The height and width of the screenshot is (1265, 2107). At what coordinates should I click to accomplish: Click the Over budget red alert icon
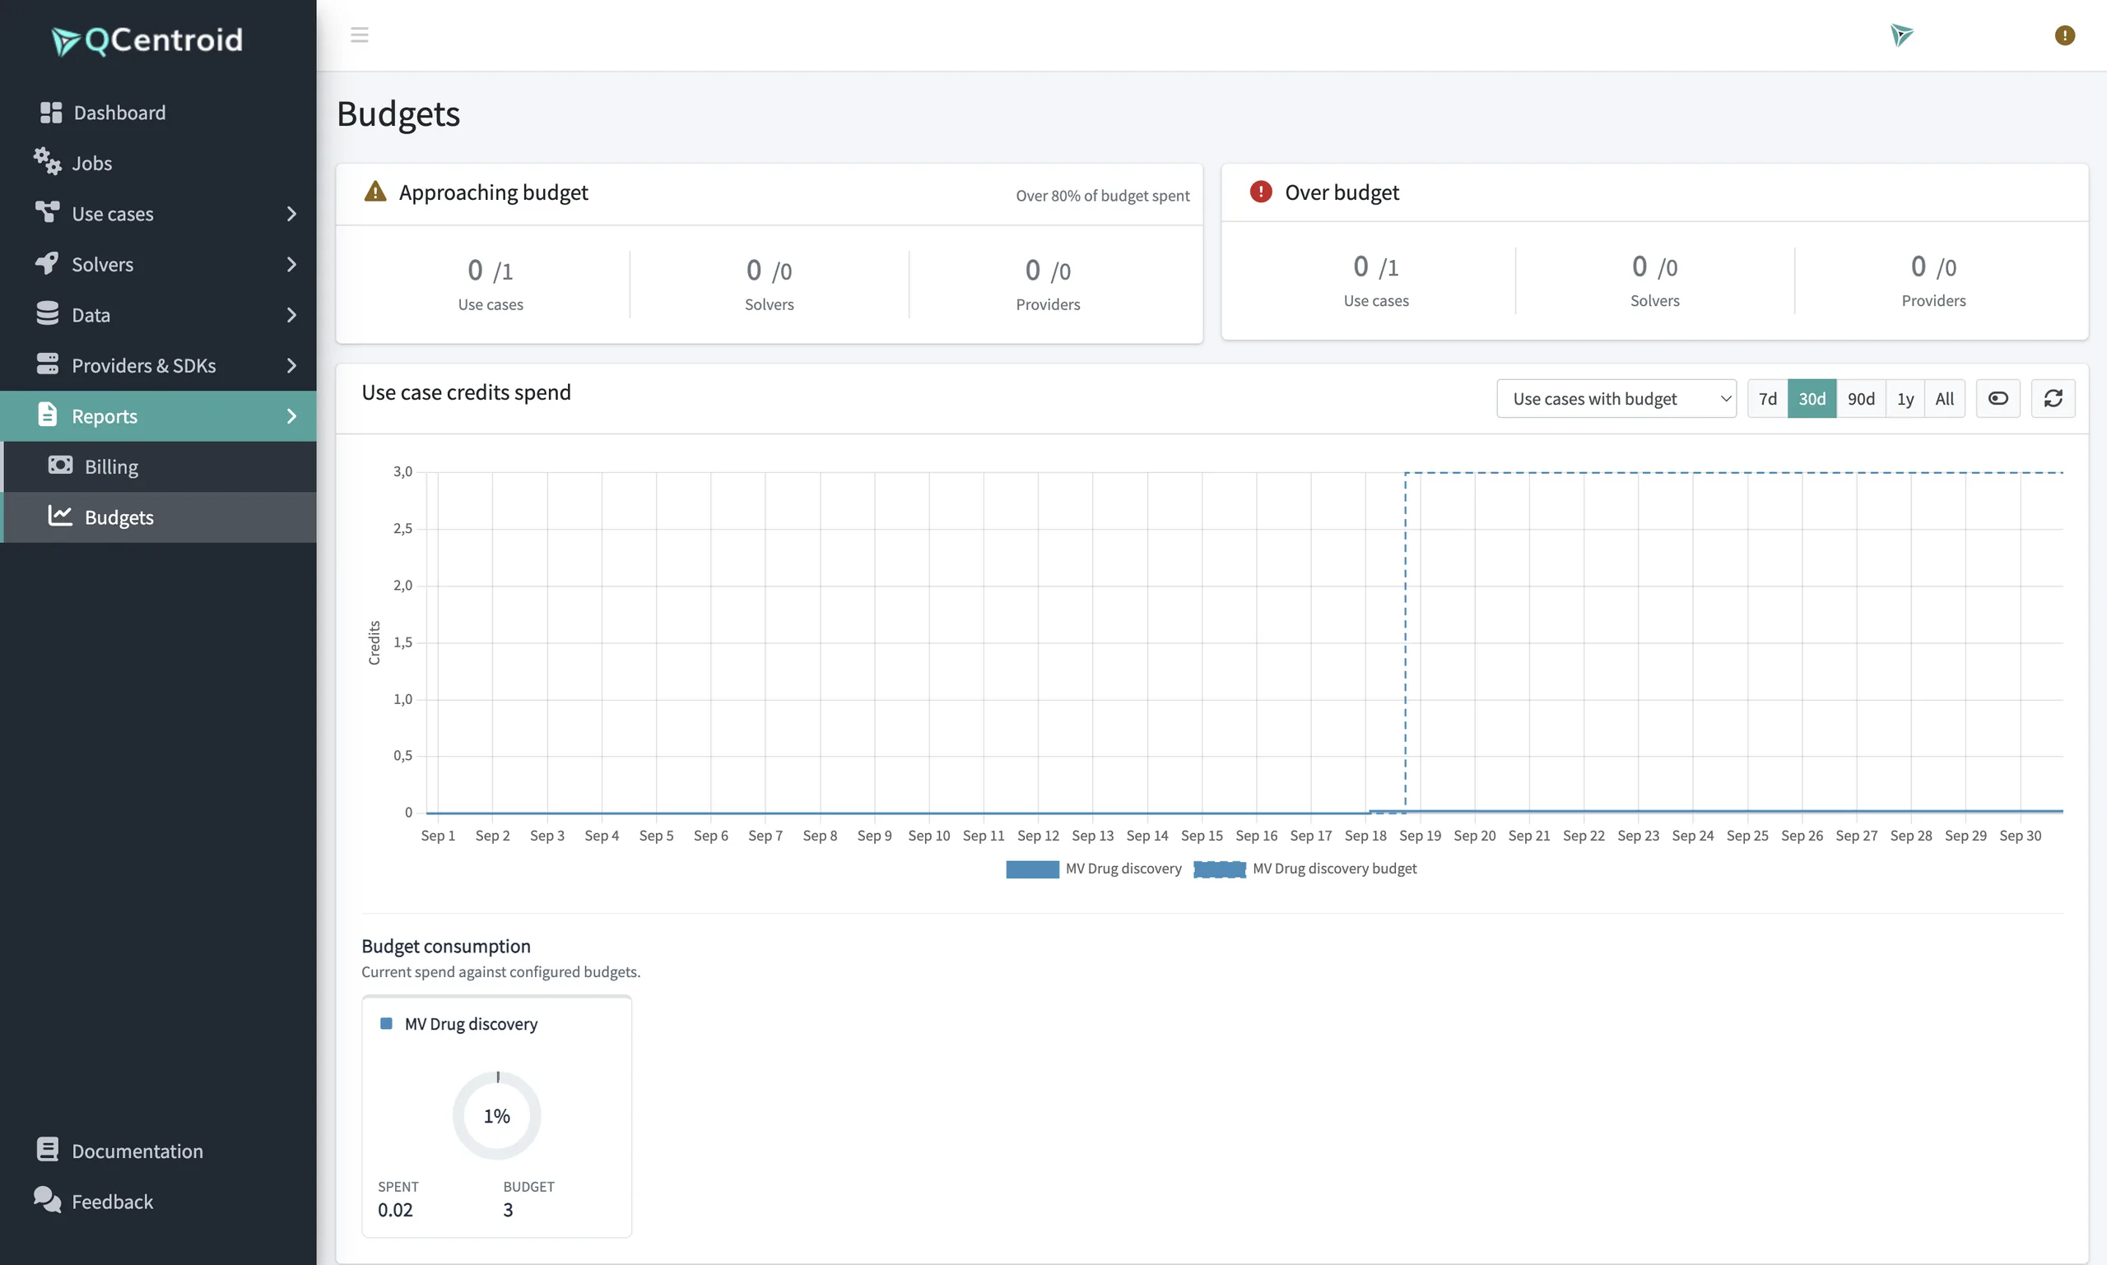[x=1261, y=191]
